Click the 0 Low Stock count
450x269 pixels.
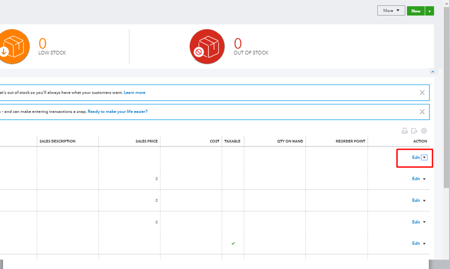[42, 44]
